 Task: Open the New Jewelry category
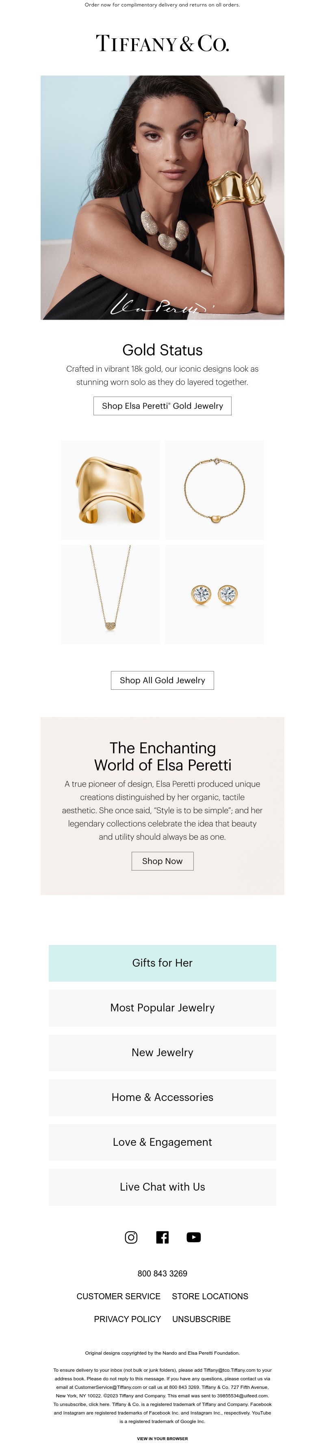[x=162, y=1052]
